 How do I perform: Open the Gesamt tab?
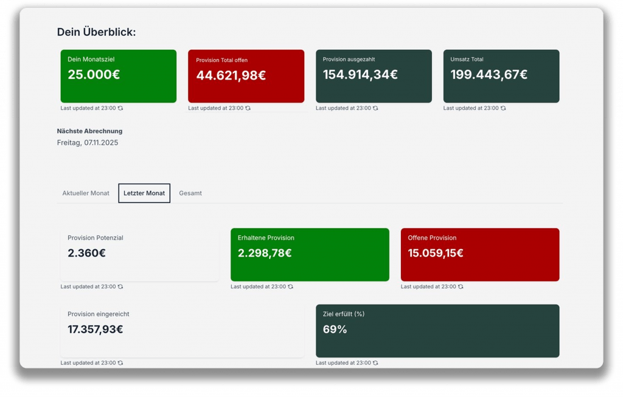pyautogui.click(x=190, y=193)
